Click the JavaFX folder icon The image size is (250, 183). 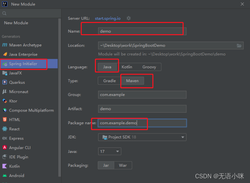tap(5, 73)
